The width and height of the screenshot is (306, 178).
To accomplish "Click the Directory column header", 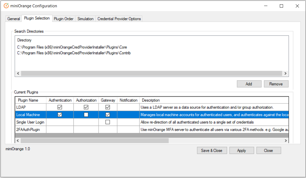I will [24, 40].
